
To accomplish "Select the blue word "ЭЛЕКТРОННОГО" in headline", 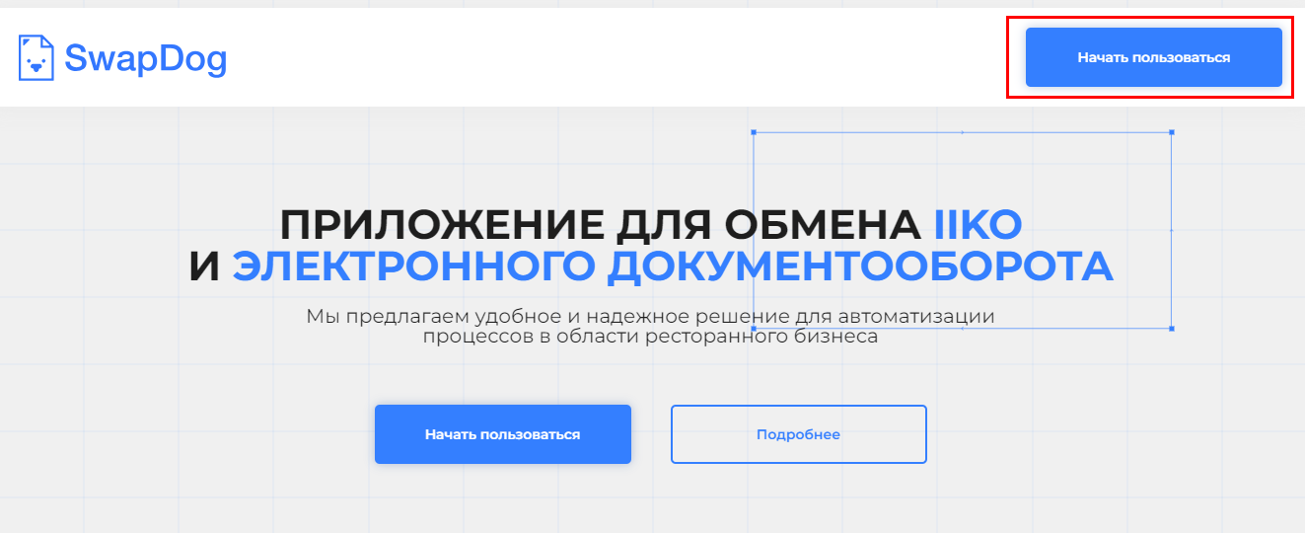I will pos(413,267).
